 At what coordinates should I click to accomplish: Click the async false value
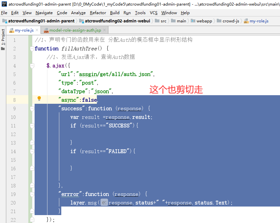[x=89, y=100]
